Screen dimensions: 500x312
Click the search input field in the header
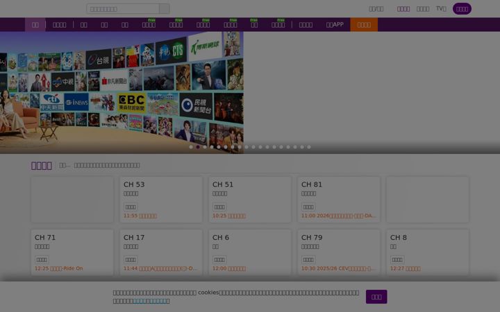tap(123, 9)
